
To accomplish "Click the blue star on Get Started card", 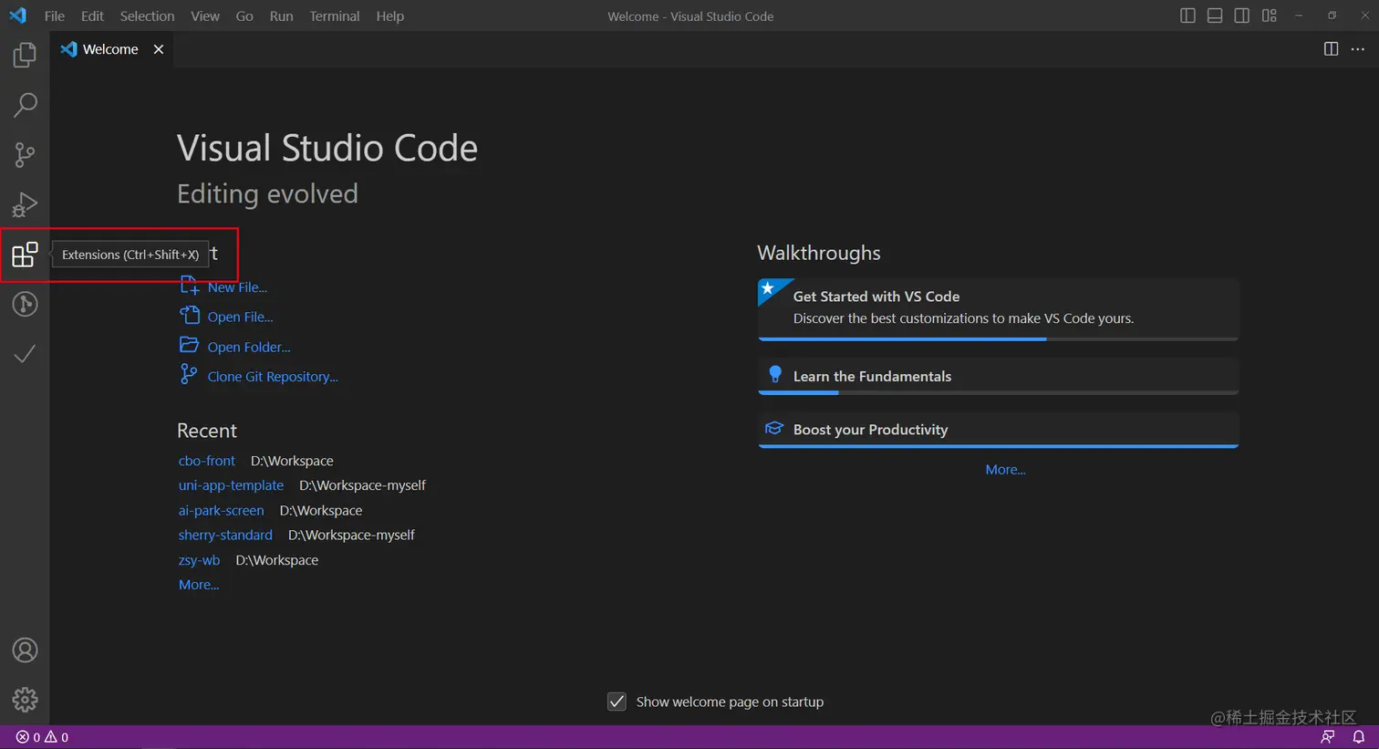I will click(x=768, y=288).
